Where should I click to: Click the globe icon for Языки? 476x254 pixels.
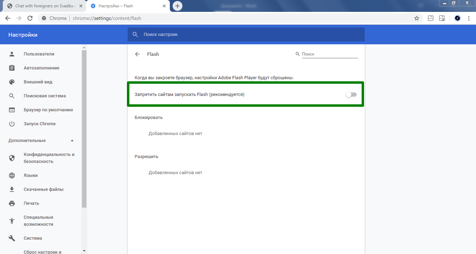[12, 175]
